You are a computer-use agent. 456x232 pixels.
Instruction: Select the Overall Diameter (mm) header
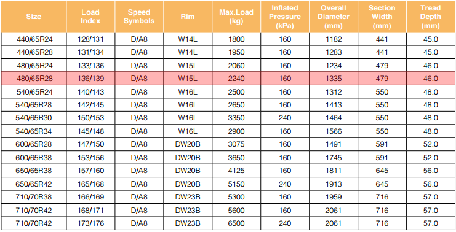334,16
